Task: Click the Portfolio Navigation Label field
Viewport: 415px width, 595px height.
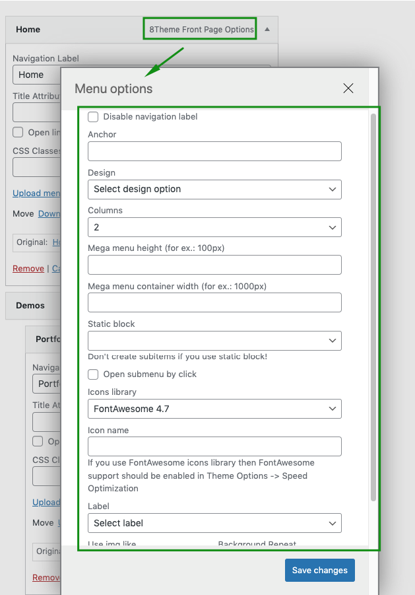Action: click(x=47, y=384)
